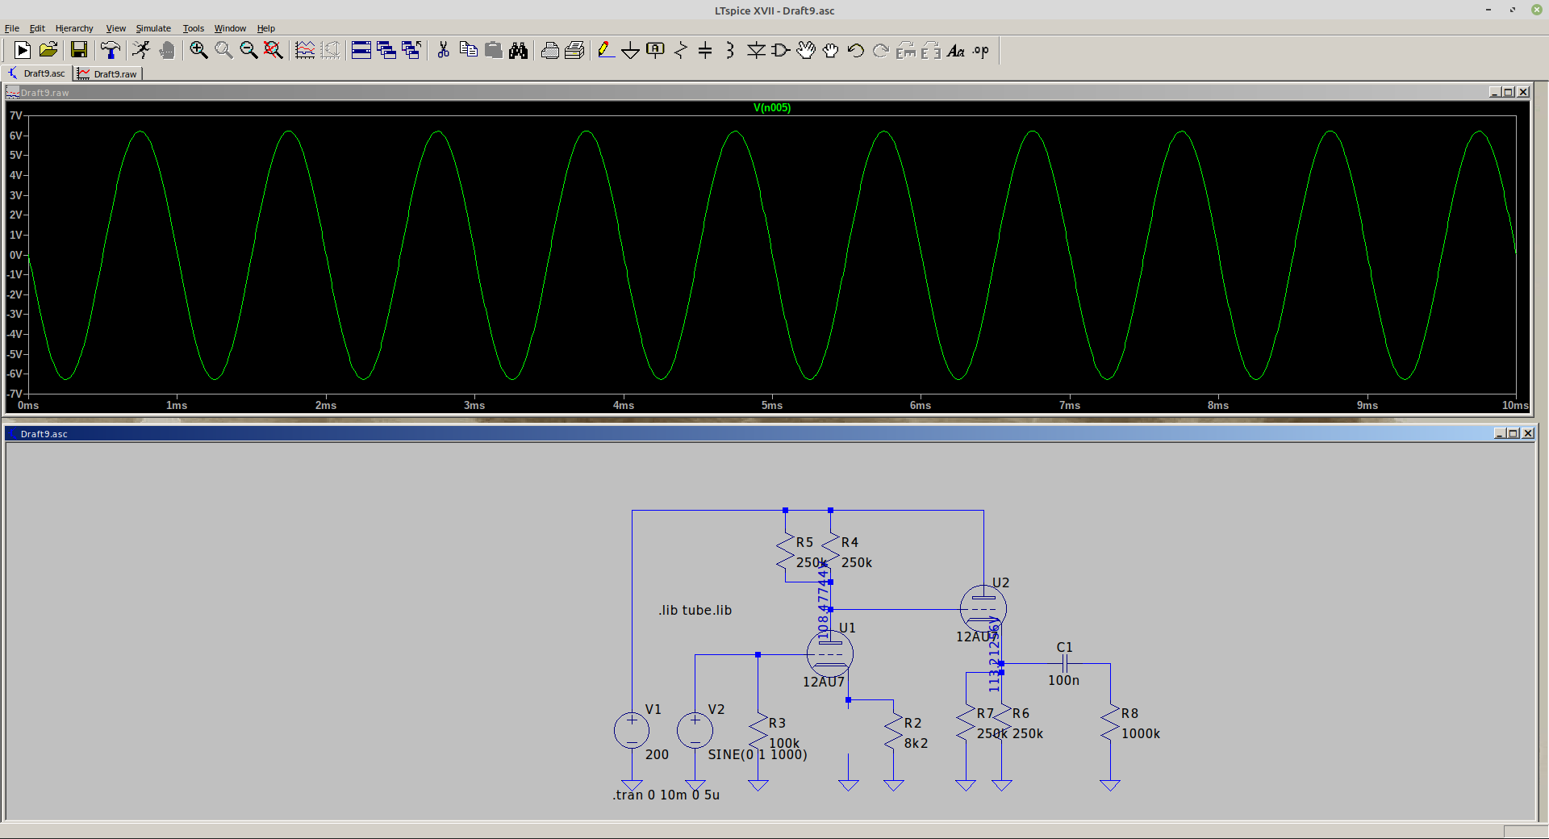Open the Simulate menu

(x=153, y=28)
